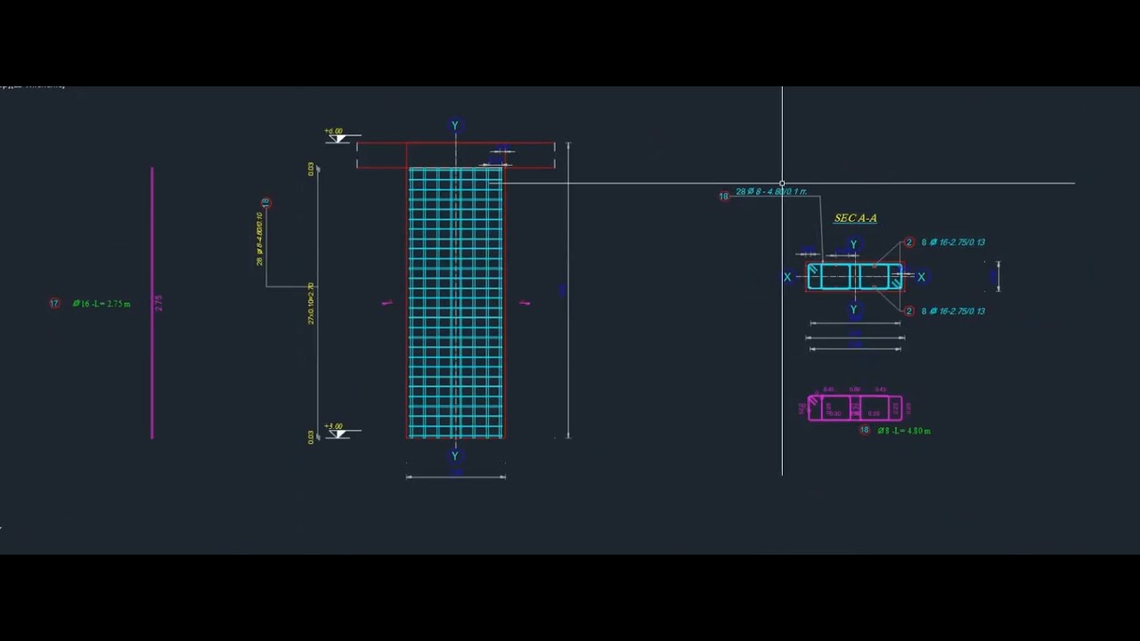Select the cyan '28 Ø 8 - 4.80/0.1' leader text

[x=771, y=191]
